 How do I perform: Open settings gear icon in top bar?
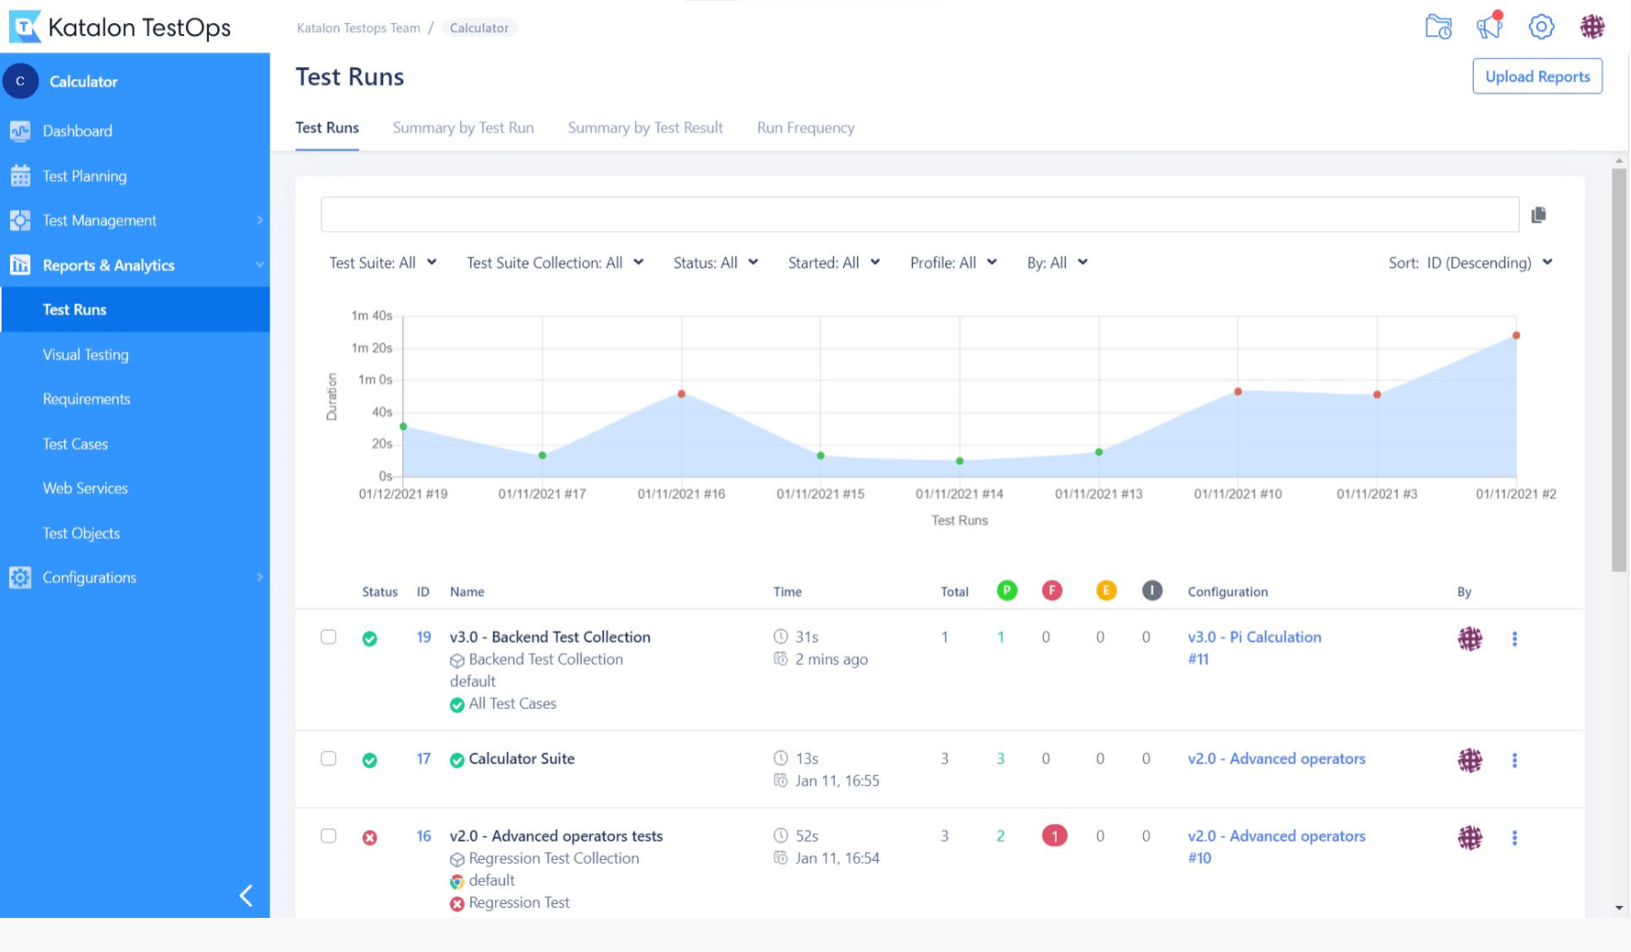point(1542,27)
